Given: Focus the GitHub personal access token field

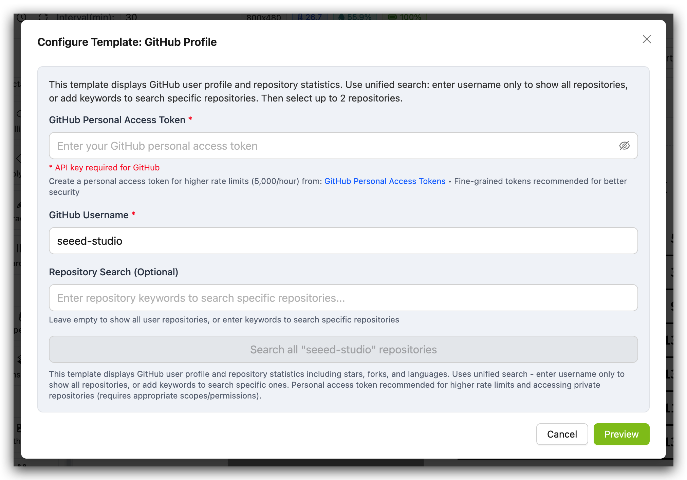Looking at the screenshot, I should 333,146.
